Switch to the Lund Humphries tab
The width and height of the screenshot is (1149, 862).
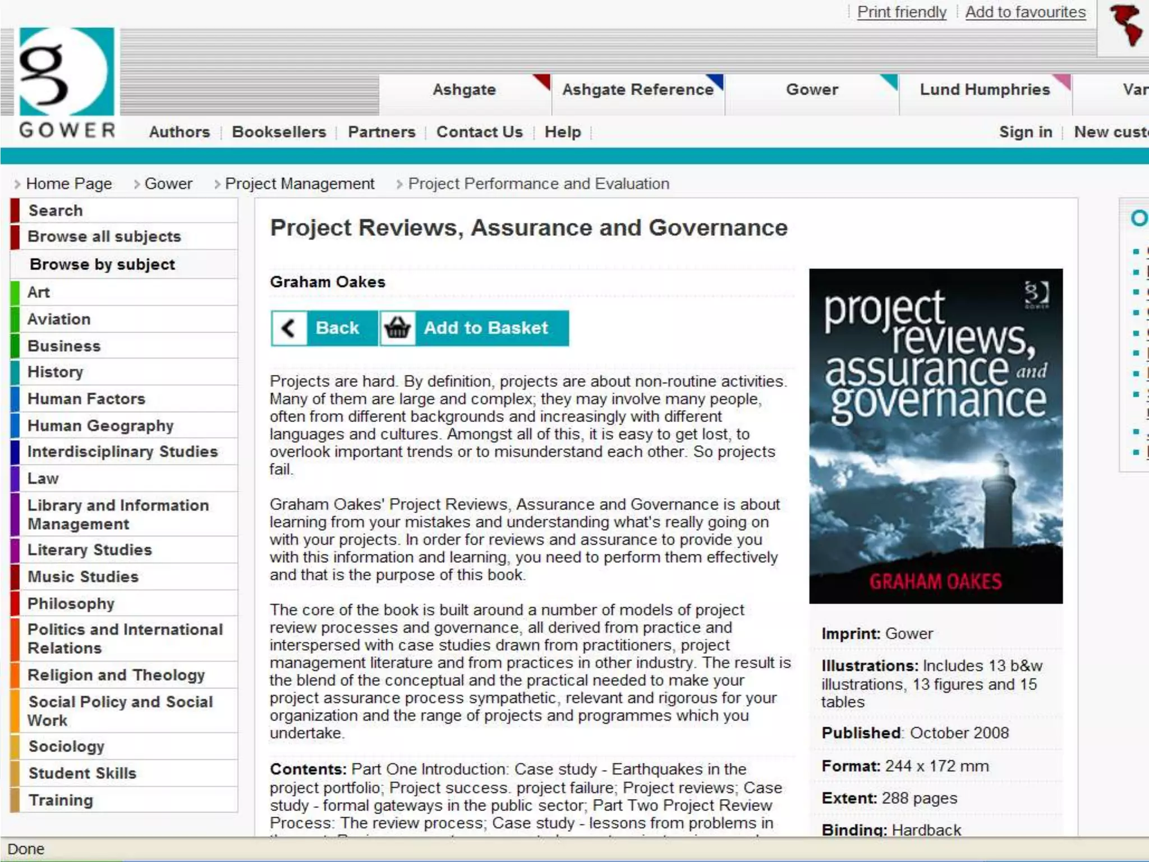pos(985,90)
